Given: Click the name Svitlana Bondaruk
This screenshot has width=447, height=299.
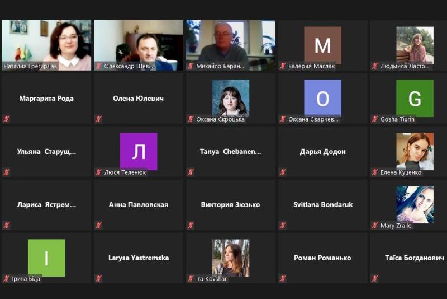Looking at the screenshot, I should click(323, 205).
